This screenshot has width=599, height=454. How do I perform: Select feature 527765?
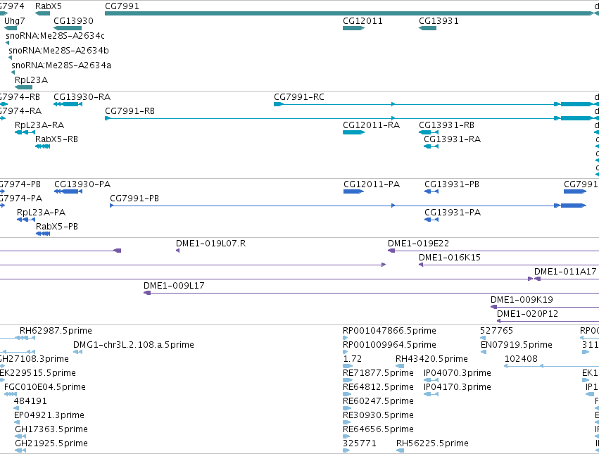[483, 338]
